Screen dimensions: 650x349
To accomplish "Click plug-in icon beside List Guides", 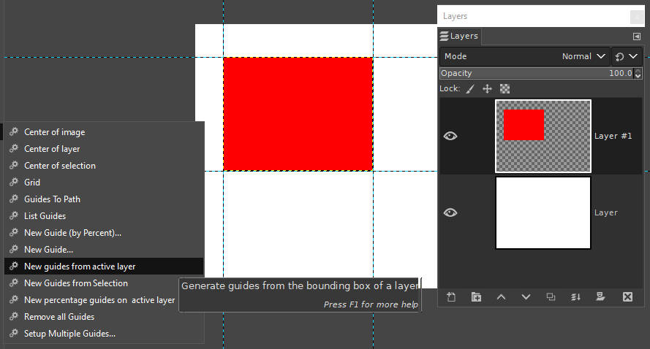I will 14,215.
